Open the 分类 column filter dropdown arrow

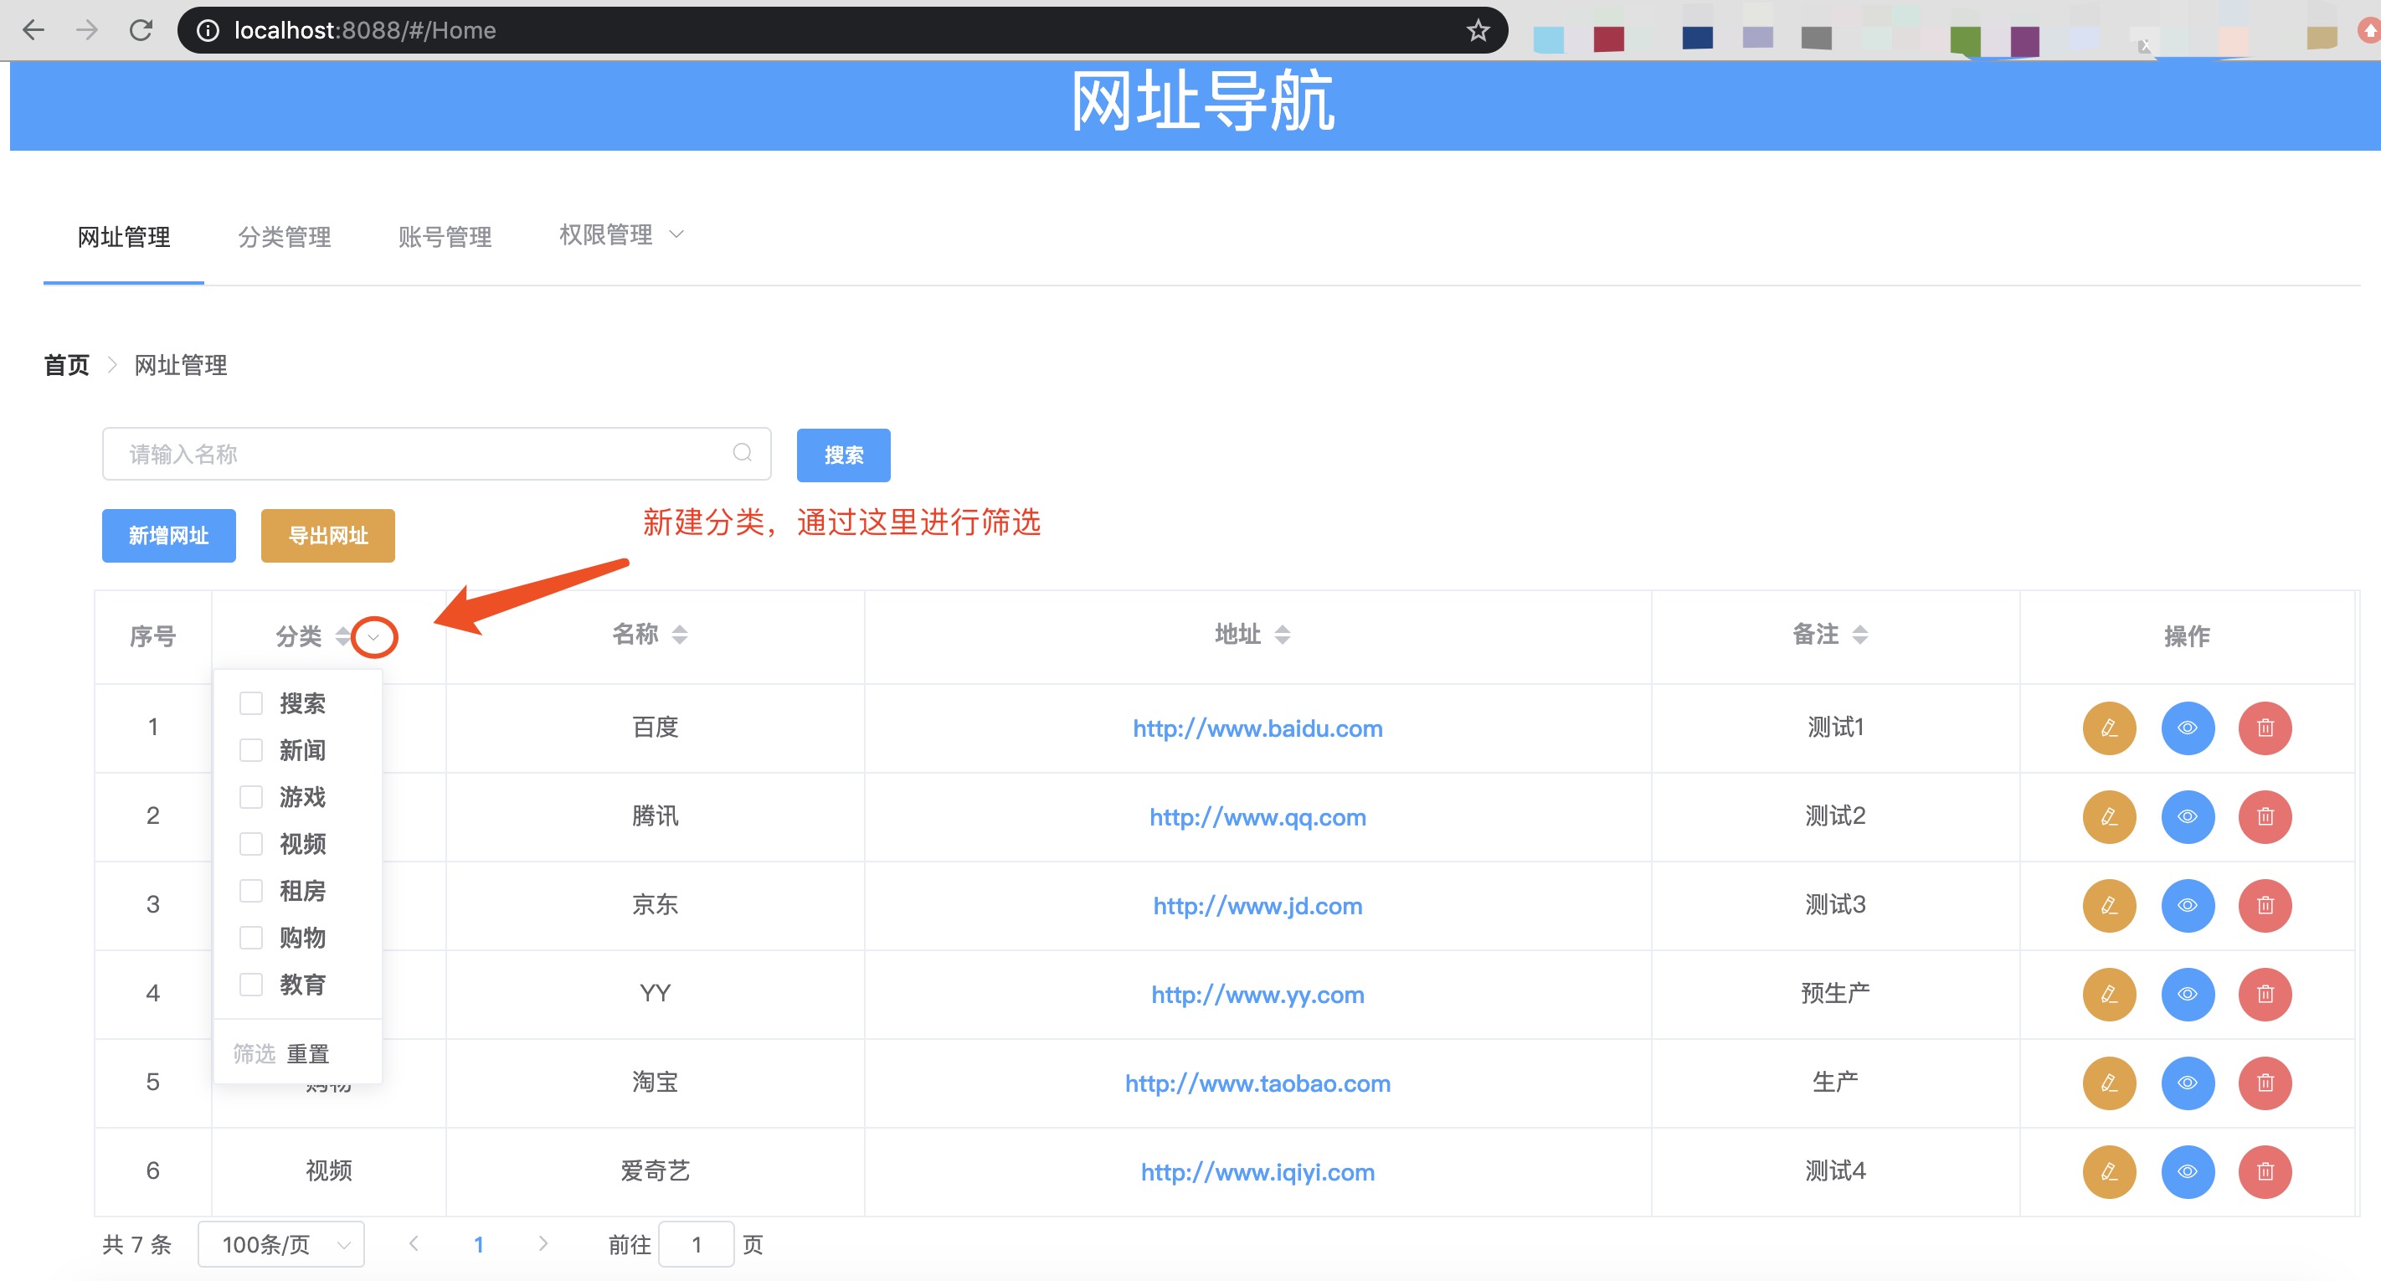point(373,637)
